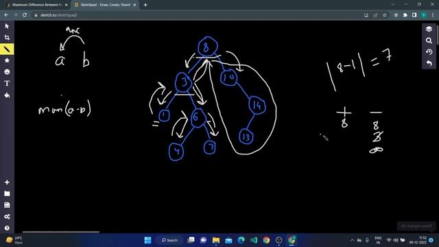This screenshot has height=247, width=439.
Task: Share this page icon
Action: 375,15
